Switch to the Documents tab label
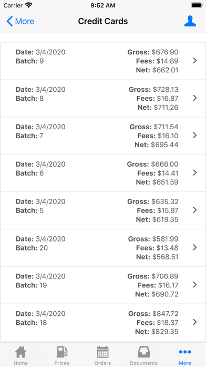Image resolution: width=206 pixels, height=367 pixels. point(143,363)
